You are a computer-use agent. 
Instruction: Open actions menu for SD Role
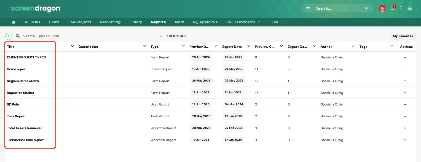406,105
